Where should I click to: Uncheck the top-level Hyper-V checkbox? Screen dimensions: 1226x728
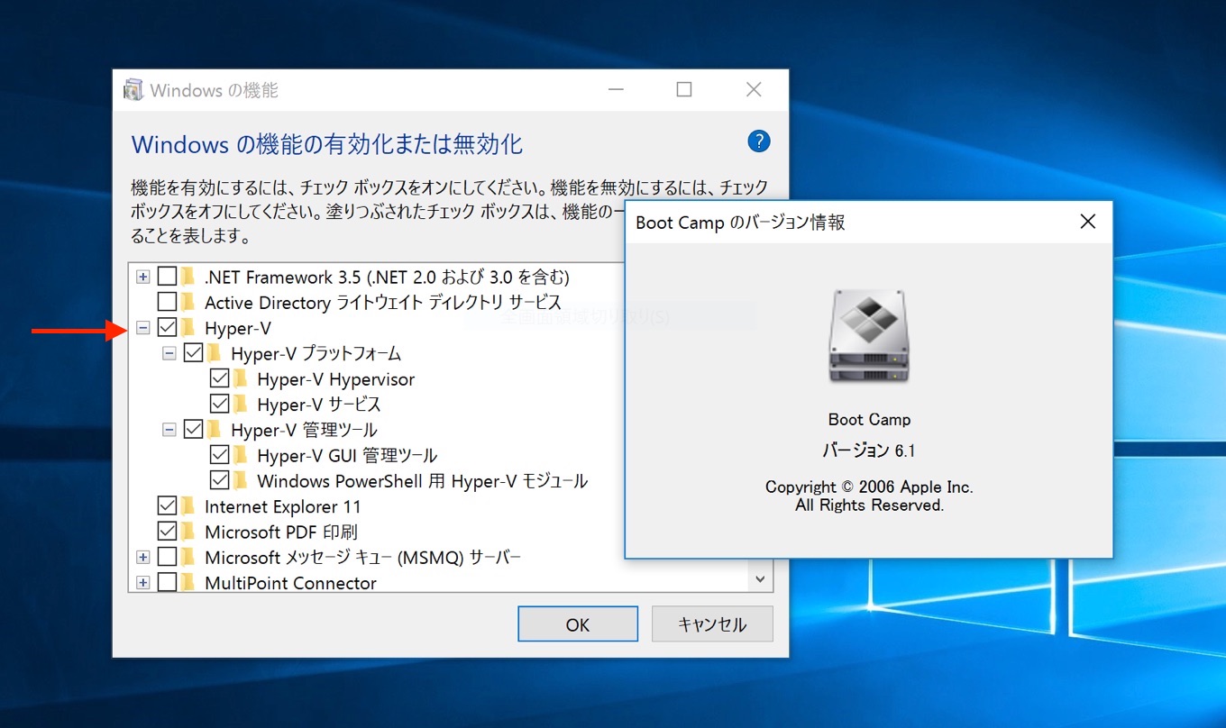[167, 328]
